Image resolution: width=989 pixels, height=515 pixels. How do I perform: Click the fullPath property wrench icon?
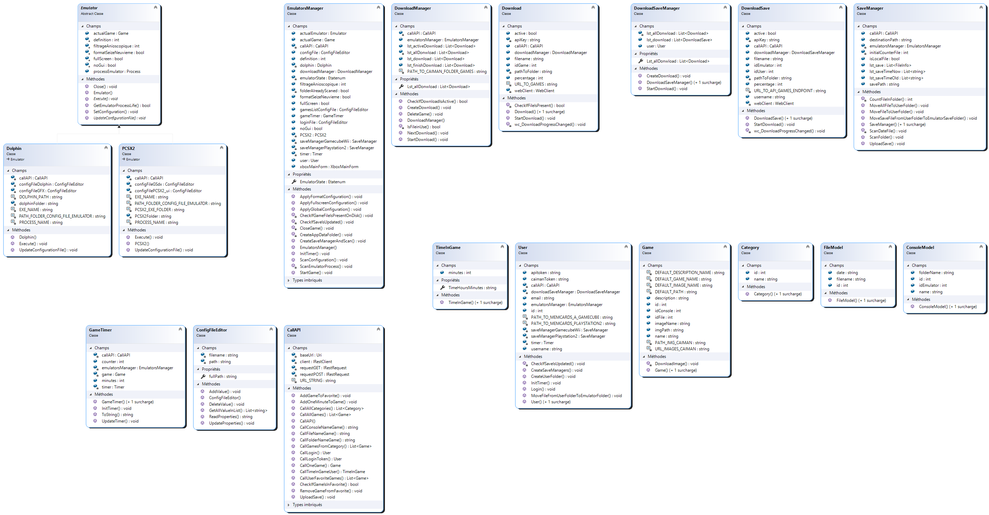pyautogui.click(x=203, y=376)
